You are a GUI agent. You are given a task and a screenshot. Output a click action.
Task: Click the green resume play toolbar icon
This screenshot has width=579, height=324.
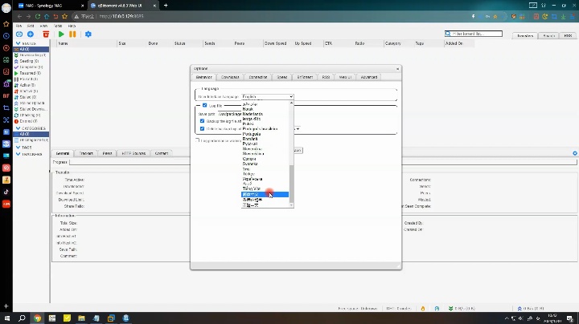click(x=61, y=34)
